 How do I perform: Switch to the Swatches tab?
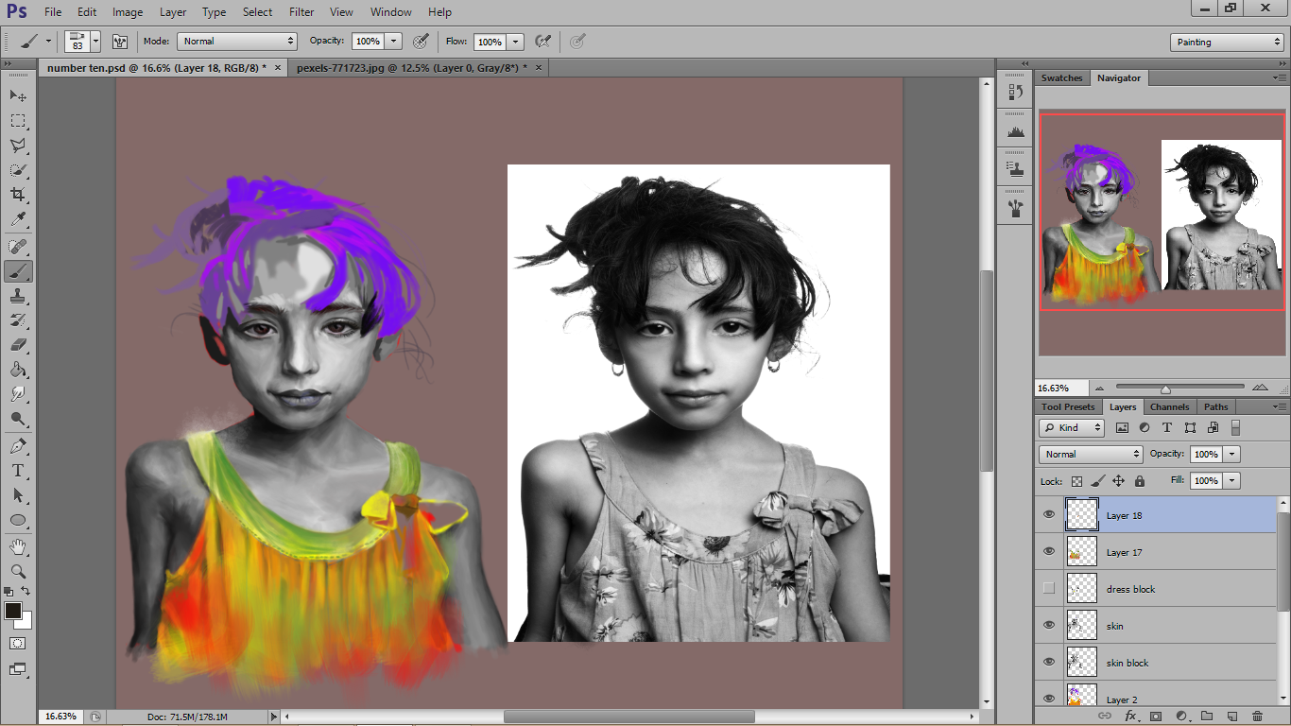pyautogui.click(x=1061, y=78)
